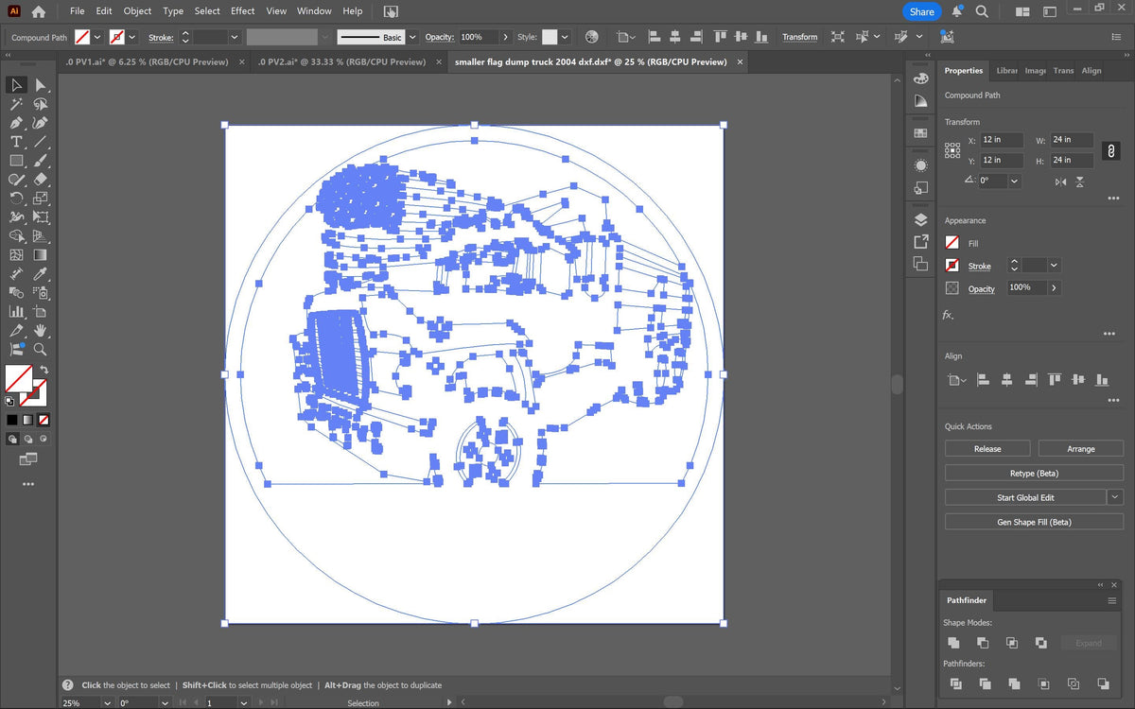Select the Zoom tool
This screenshot has height=709, width=1135.
[x=41, y=349]
